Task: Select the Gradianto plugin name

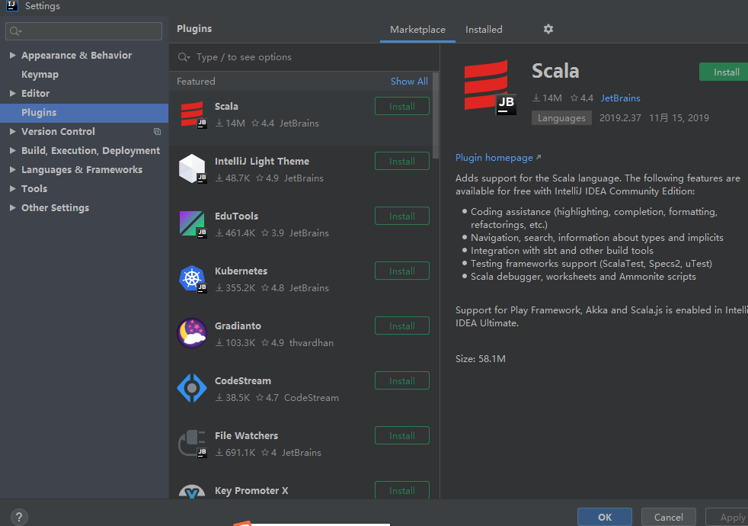Action: tap(238, 326)
